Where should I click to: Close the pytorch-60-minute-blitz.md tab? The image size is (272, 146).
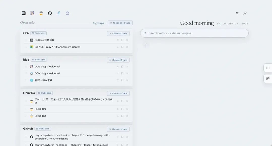pyautogui.click(x=127, y=137)
